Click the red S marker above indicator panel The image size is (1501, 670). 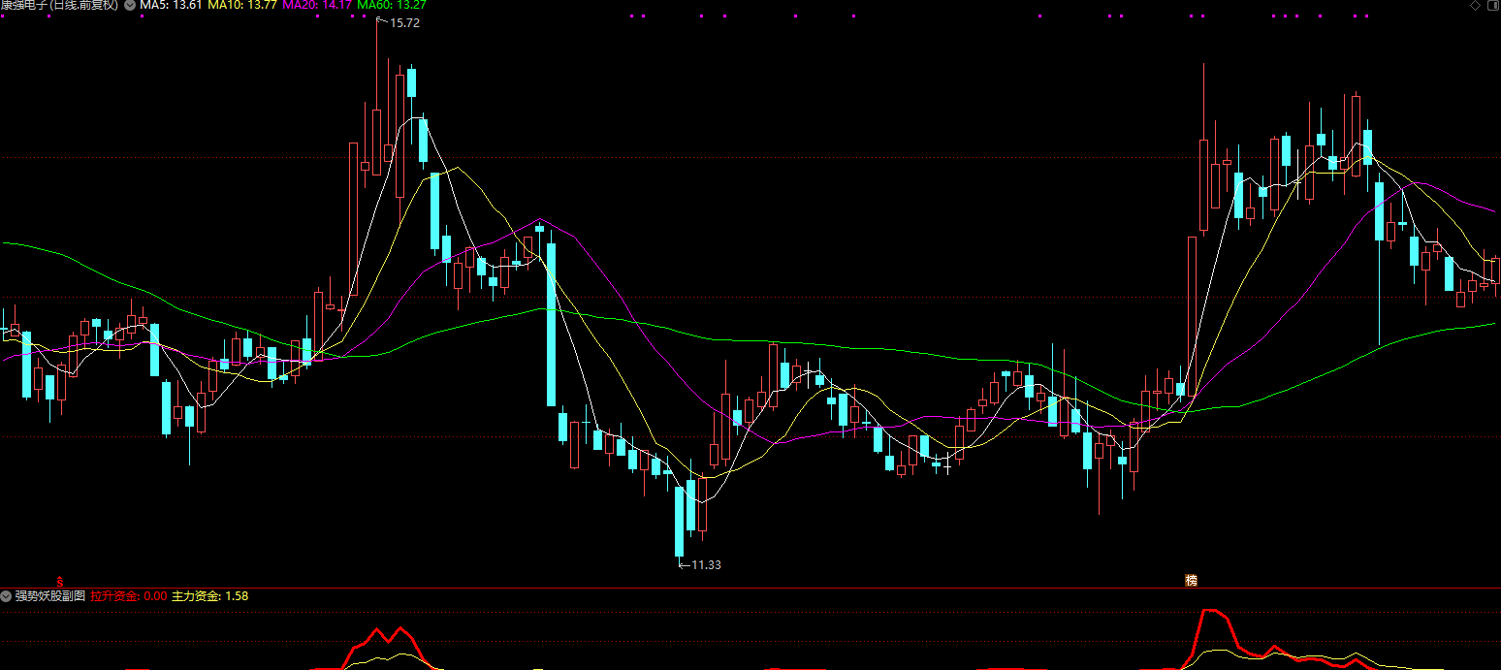click(58, 581)
